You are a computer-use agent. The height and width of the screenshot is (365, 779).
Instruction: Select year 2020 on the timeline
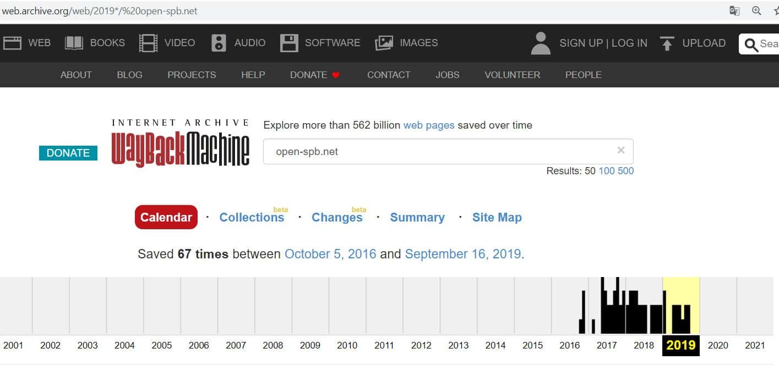[718, 345]
